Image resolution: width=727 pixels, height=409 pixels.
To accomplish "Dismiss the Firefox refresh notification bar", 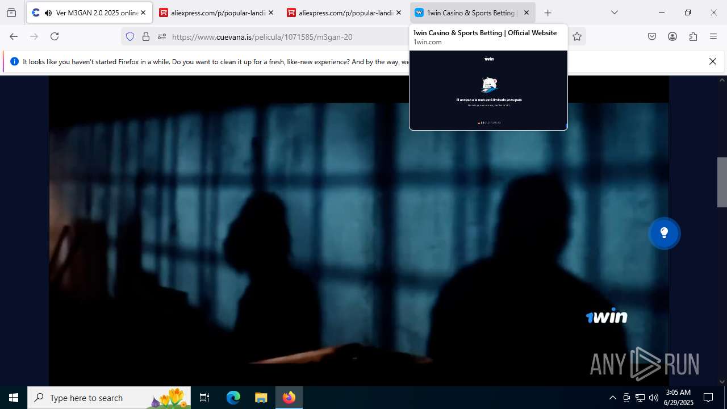I will pyautogui.click(x=713, y=61).
